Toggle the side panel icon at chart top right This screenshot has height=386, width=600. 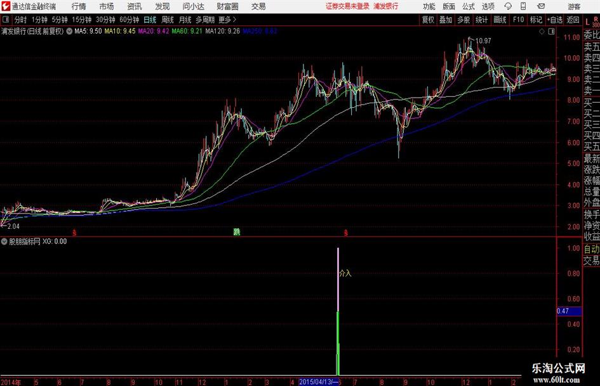tap(551, 32)
